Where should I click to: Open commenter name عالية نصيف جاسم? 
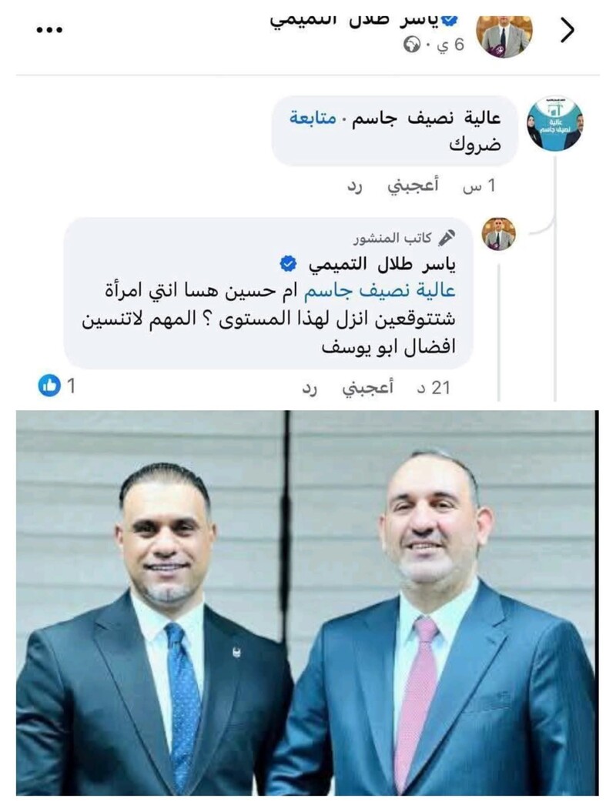[427, 119]
